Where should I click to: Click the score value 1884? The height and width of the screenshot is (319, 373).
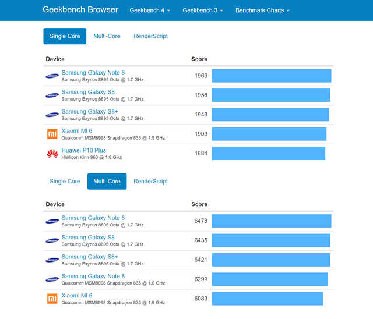[201, 154]
